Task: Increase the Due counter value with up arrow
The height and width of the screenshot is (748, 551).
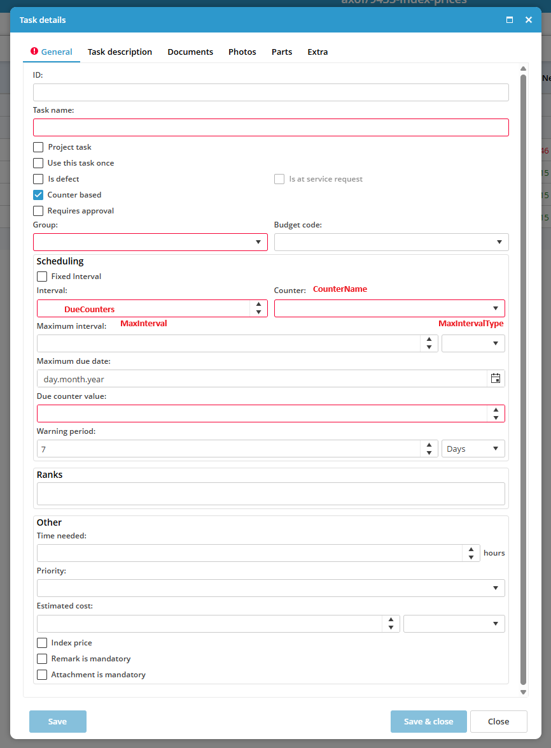Action: [x=496, y=410]
